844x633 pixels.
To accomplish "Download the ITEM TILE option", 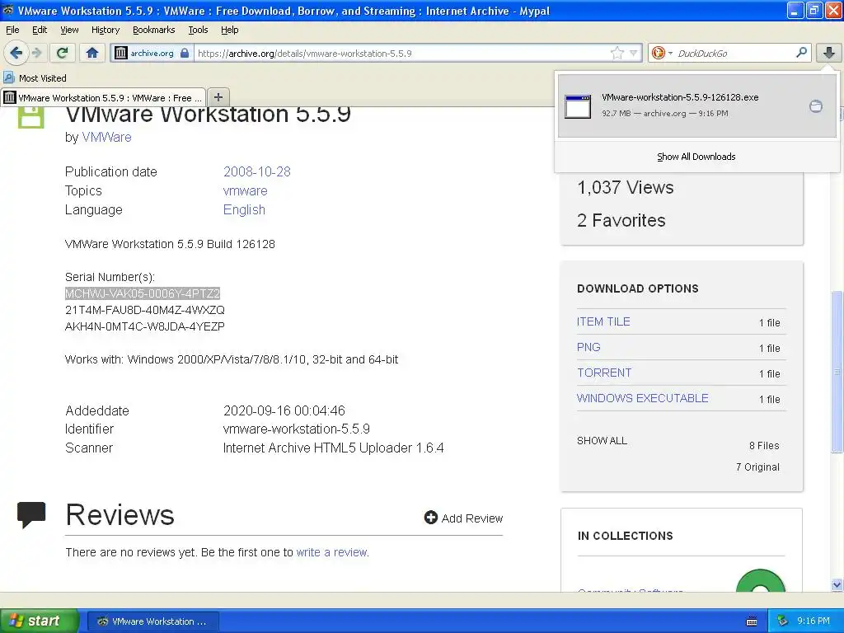I will click(x=603, y=322).
